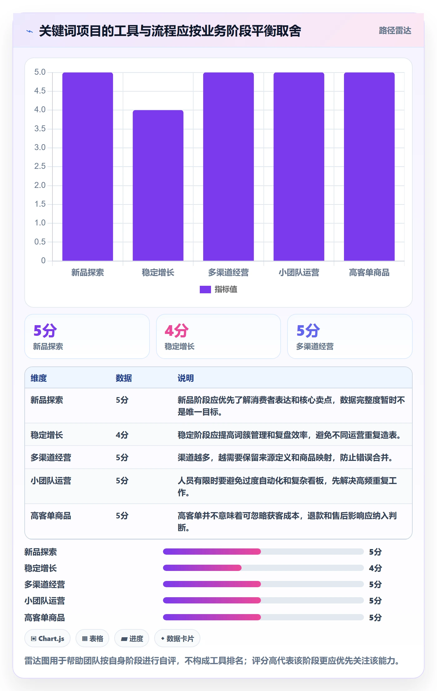Screen dimensions: 437x691
Task: Click the description starting 新品阶段应优先了解
Action: (291, 406)
